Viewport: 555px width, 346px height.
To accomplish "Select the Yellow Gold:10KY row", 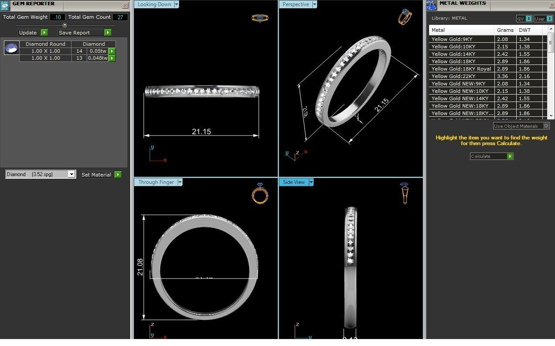I will (488, 47).
